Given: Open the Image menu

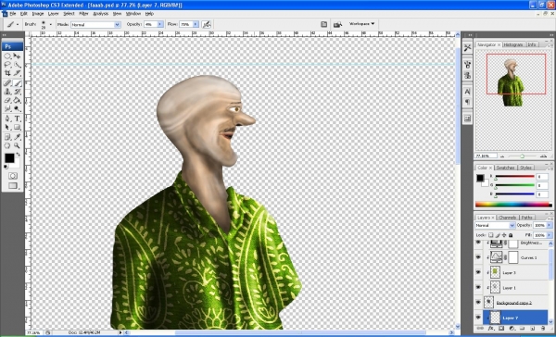Looking at the screenshot, I should [x=38, y=14].
